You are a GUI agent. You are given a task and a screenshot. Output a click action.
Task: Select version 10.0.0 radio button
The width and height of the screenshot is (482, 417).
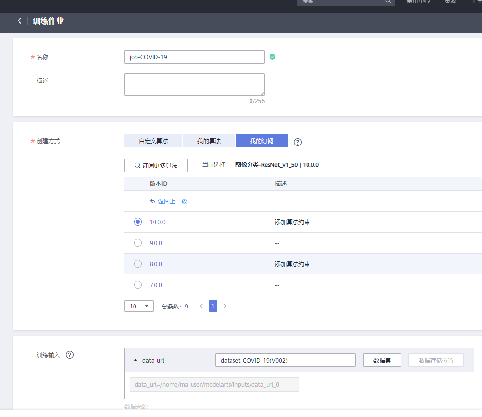coord(138,222)
